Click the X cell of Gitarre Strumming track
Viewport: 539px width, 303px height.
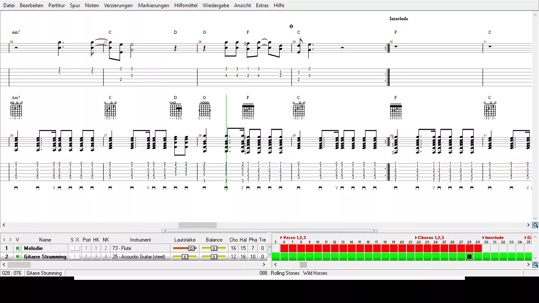(x=77, y=257)
